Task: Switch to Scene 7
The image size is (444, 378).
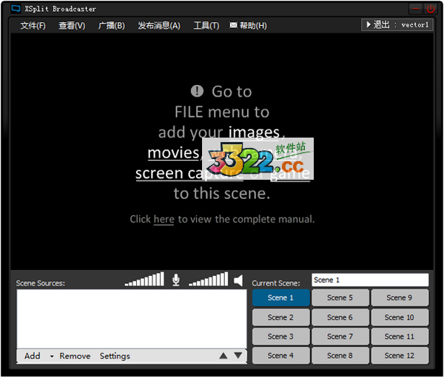Action: pos(340,337)
